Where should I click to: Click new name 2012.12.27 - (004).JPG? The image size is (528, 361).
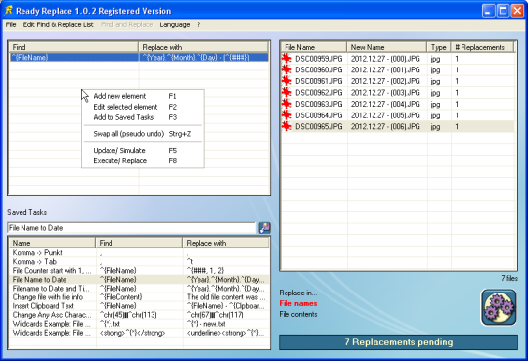point(385,104)
